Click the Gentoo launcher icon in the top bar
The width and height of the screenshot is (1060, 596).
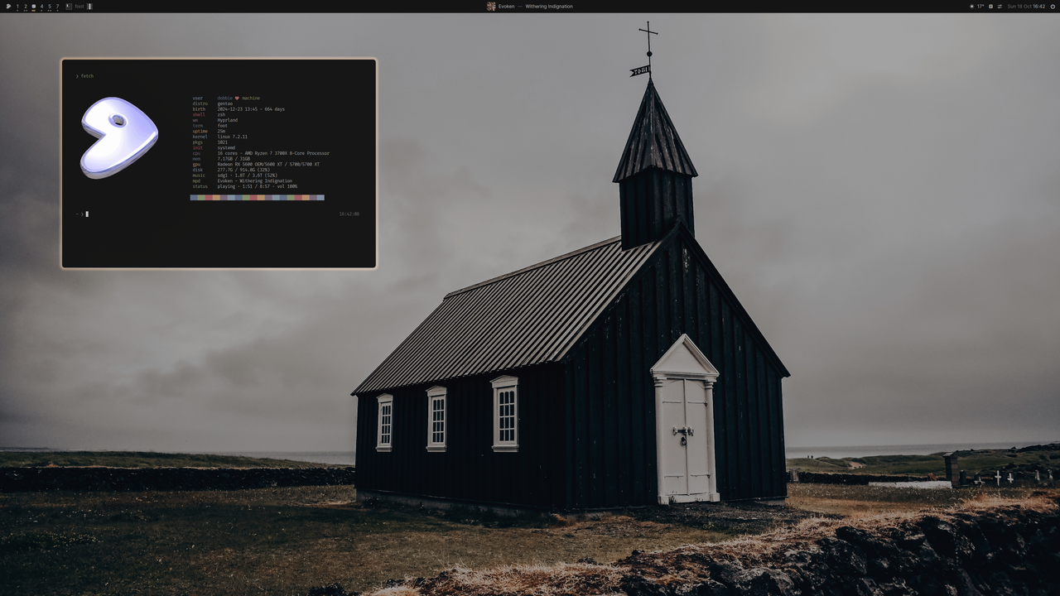pyautogui.click(x=8, y=7)
